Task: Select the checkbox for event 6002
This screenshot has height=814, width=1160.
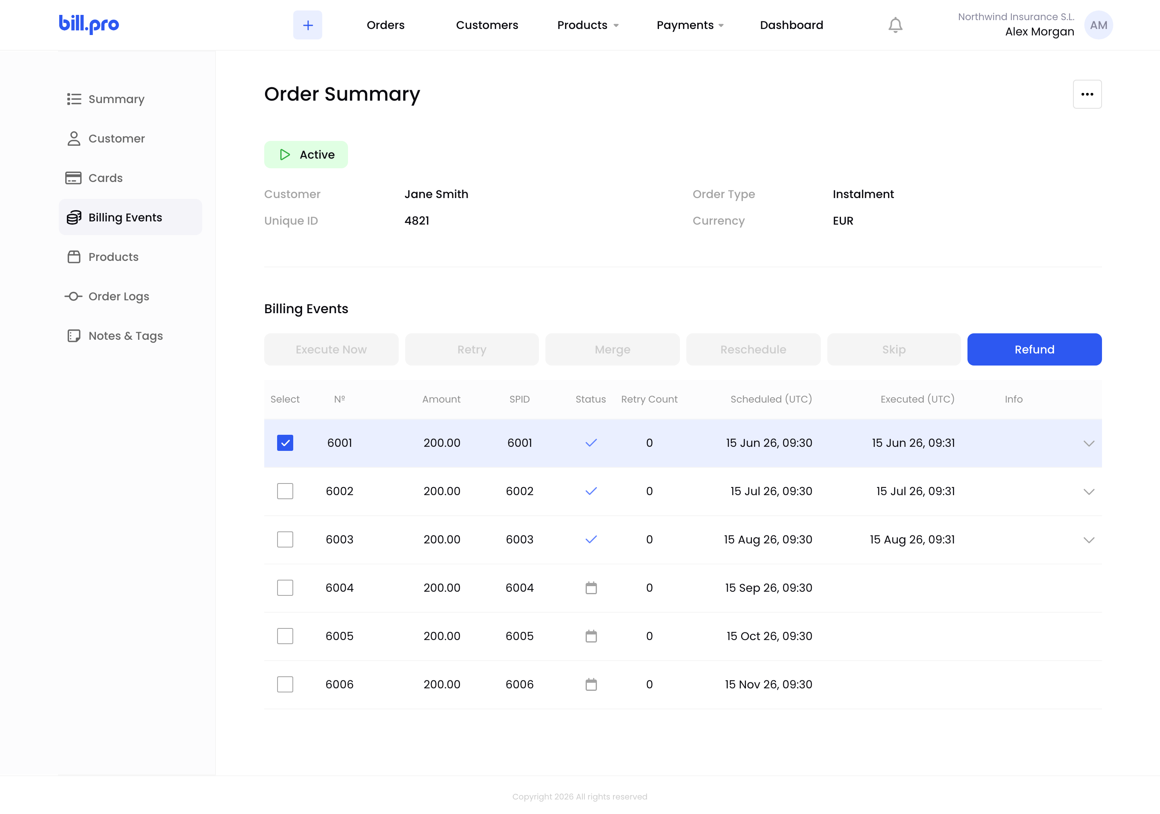Action: [285, 491]
